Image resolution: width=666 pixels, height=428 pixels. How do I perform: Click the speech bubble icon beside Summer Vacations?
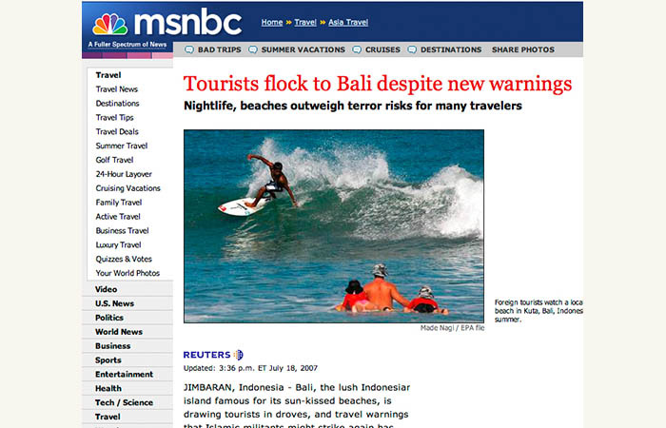click(253, 49)
